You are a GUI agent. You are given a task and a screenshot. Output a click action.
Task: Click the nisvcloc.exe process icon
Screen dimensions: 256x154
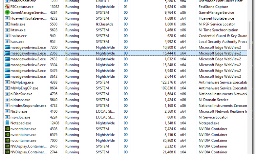7,117
